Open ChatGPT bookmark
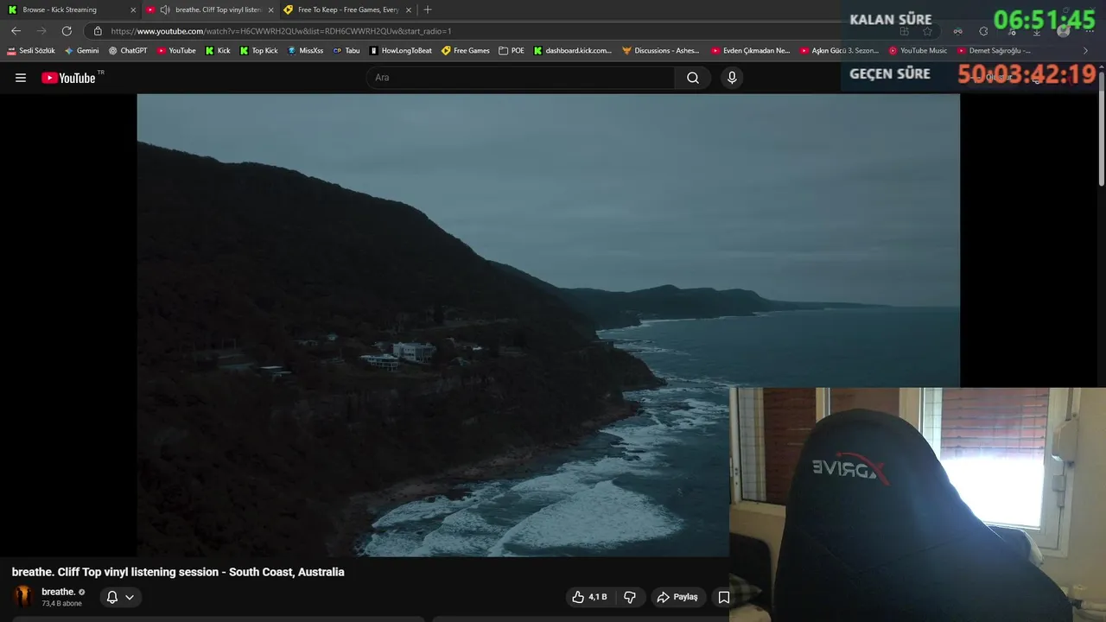 [128, 51]
